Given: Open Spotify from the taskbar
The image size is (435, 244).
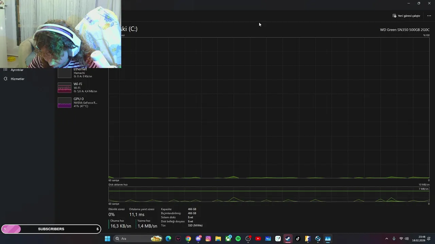Looking at the screenshot, I should pyautogui.click(x=238, y=239).
